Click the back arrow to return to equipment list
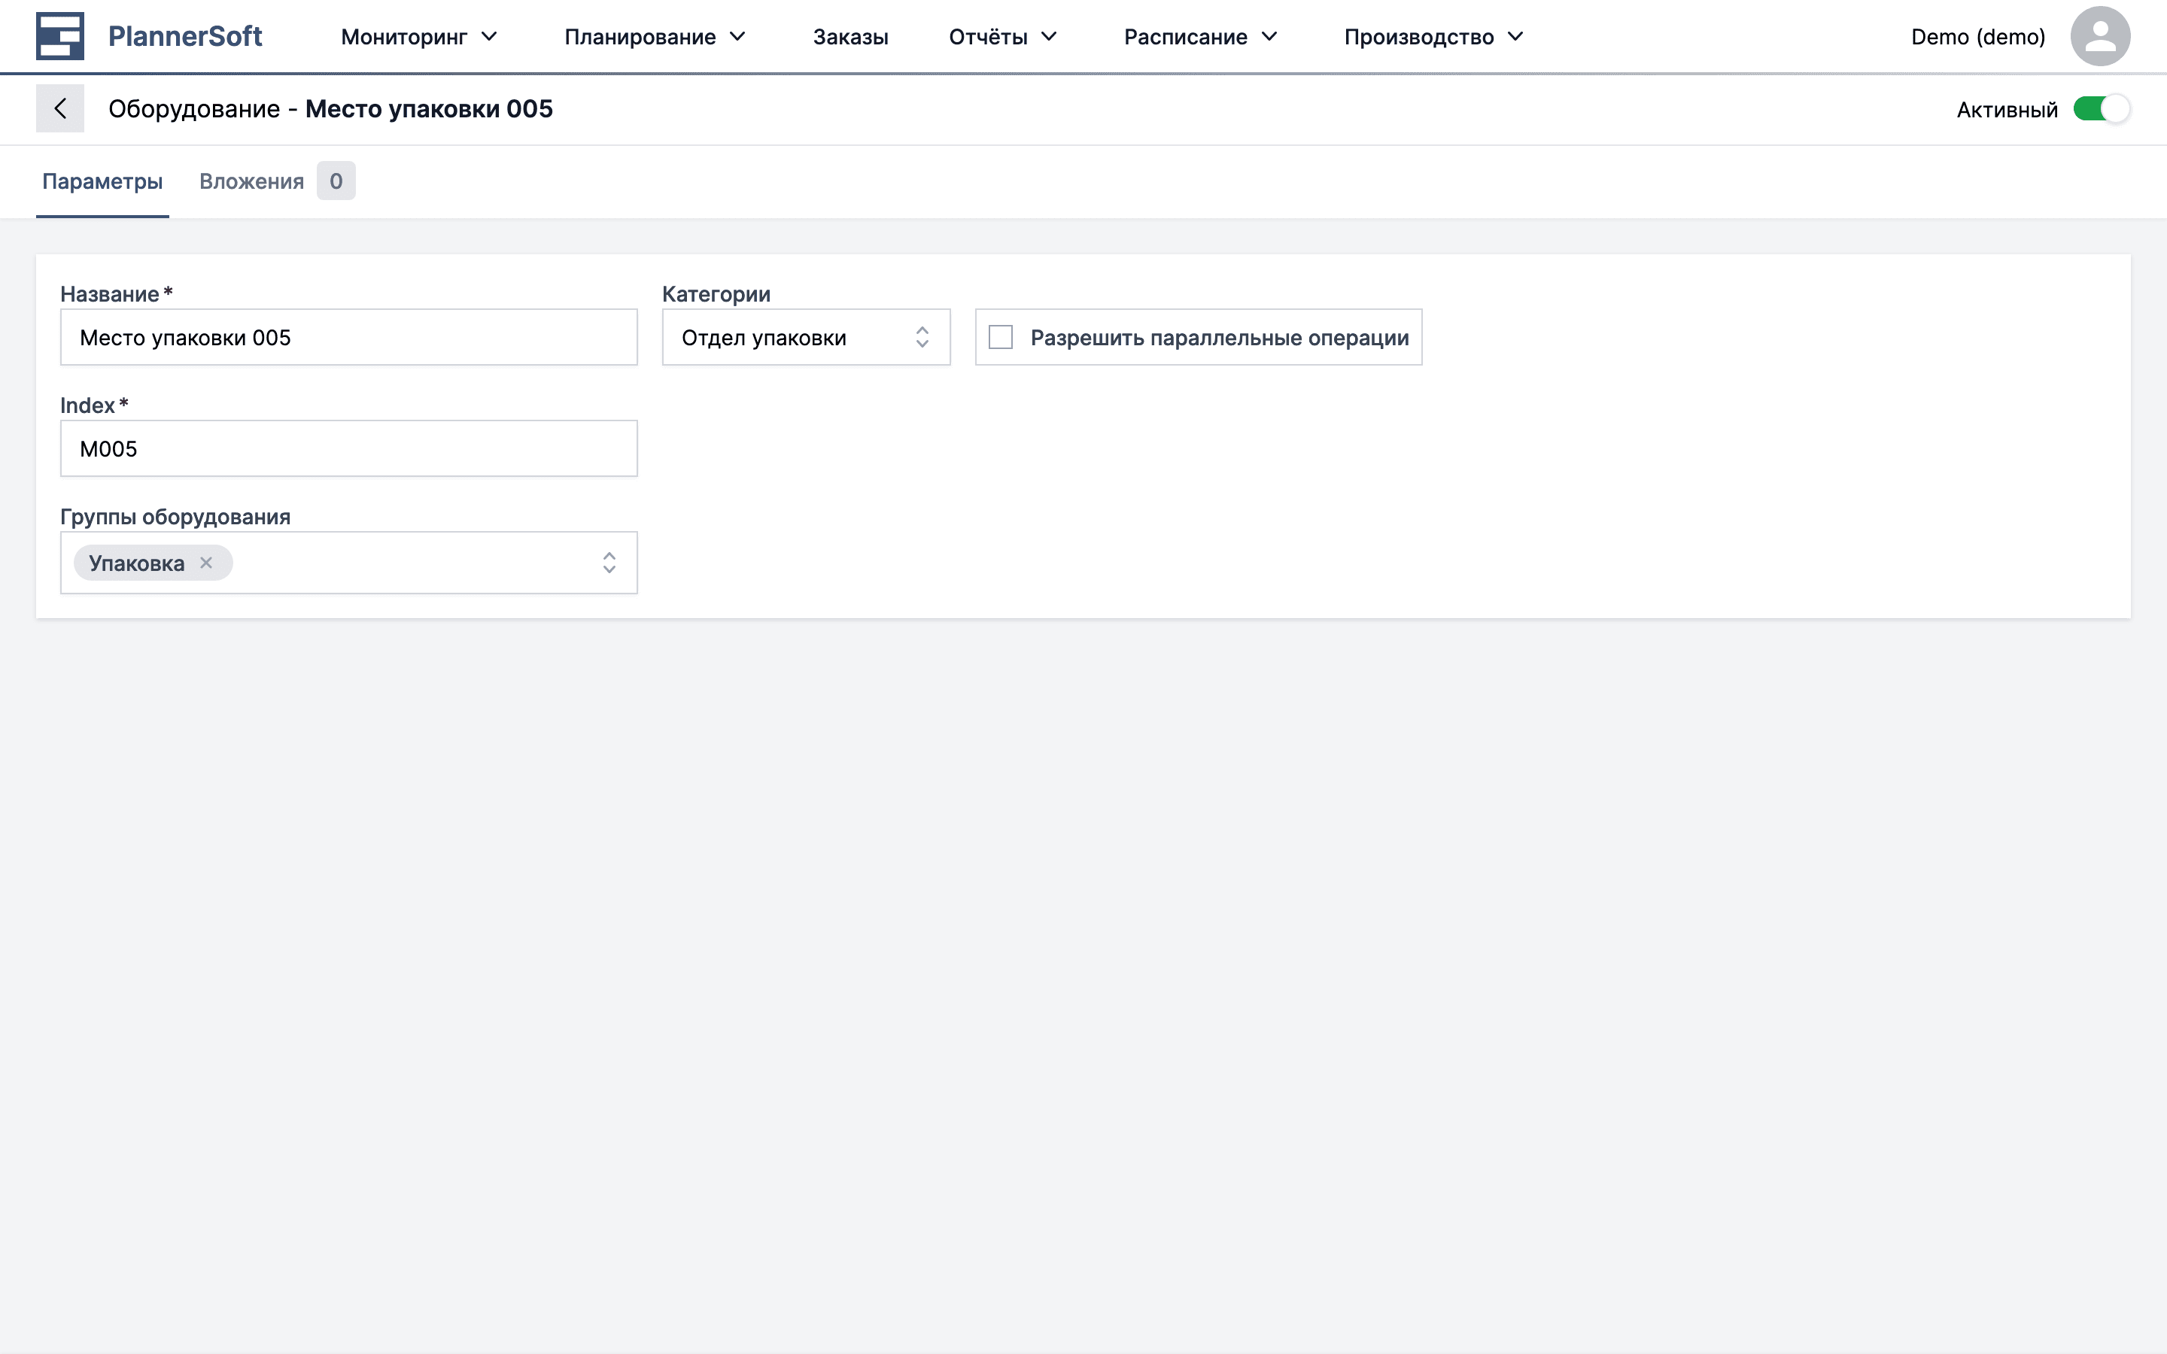The height and width of the screenshot is (1354, 2167). (x=61, y=108)
